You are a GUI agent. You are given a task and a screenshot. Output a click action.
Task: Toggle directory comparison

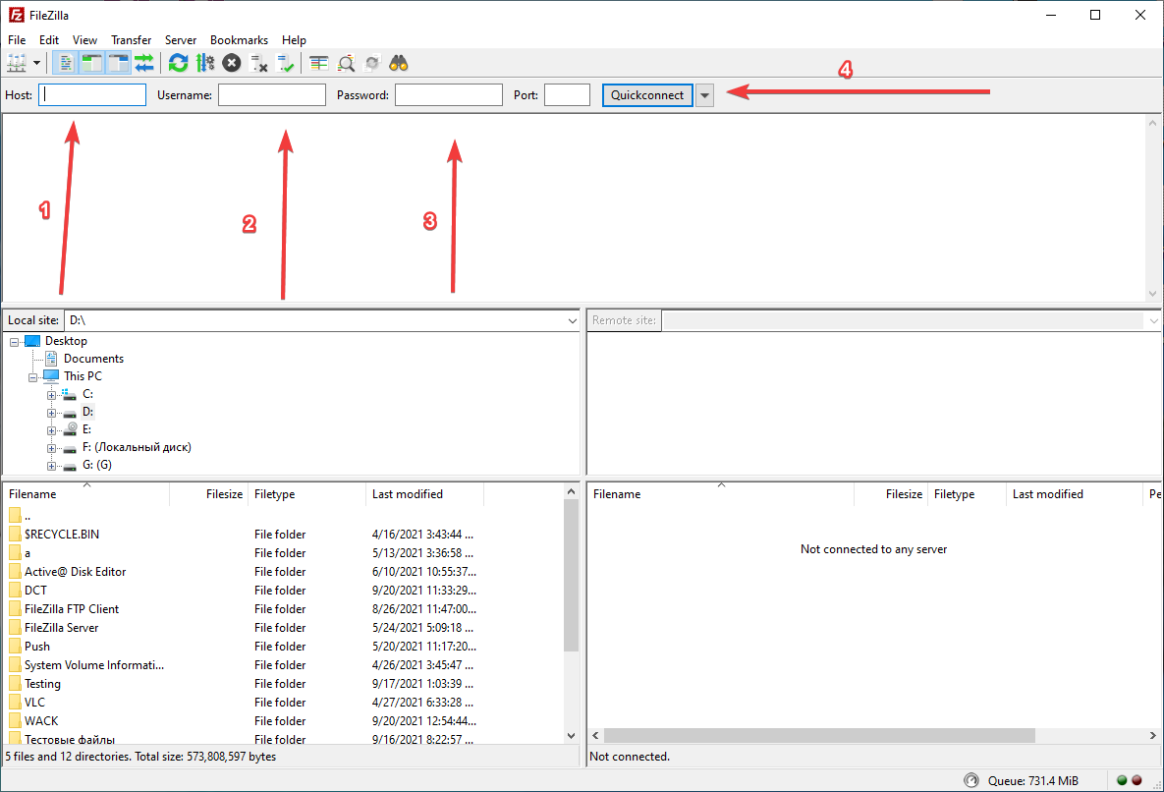coord(346,64)
